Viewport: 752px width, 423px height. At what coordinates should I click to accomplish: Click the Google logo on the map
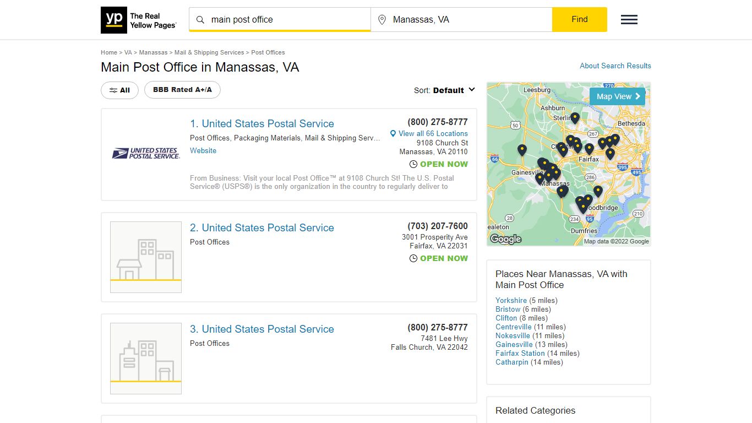tap(505, 239)
